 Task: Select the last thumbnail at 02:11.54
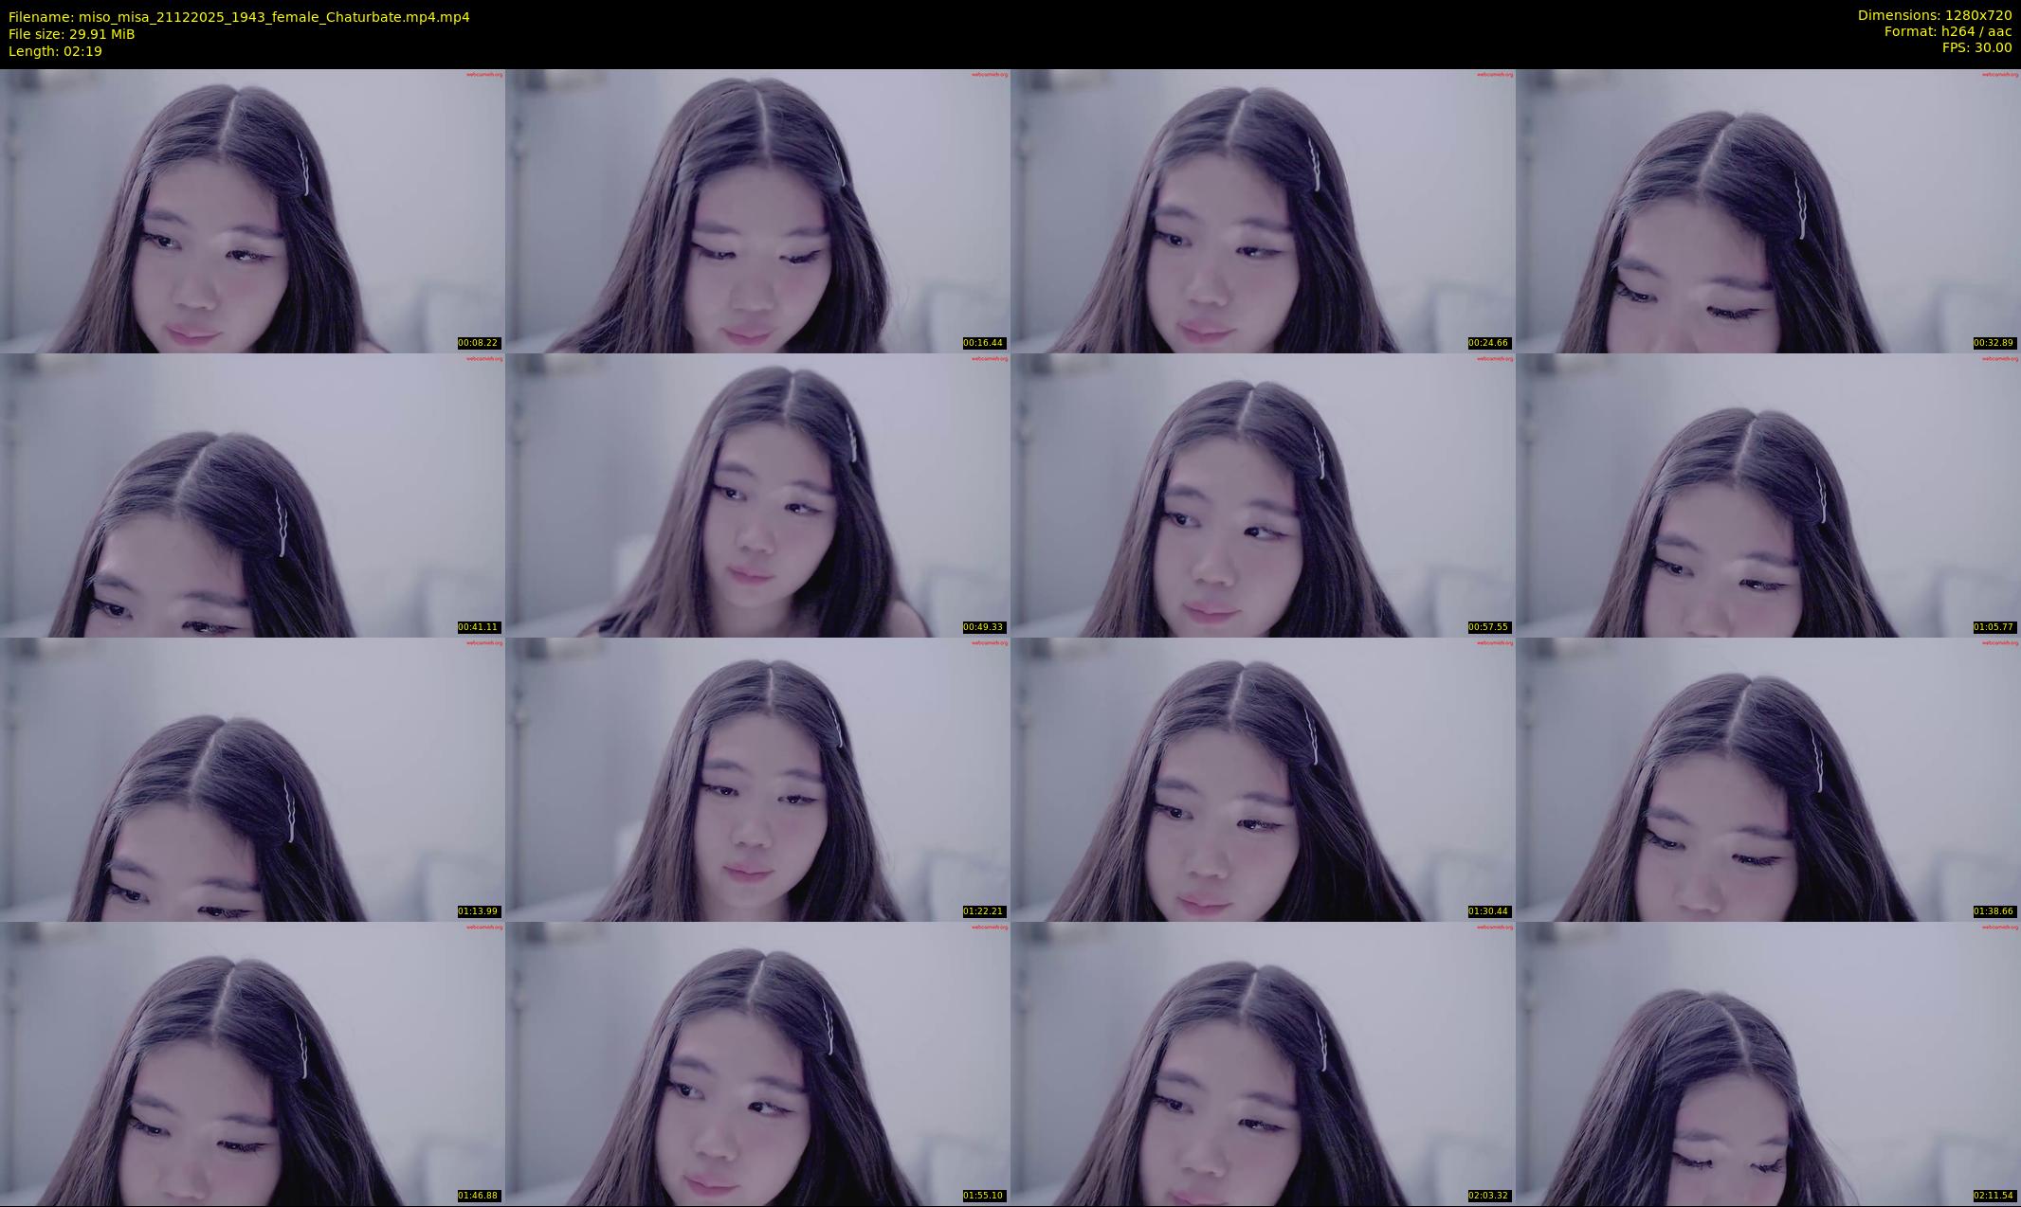point(1768,1063)
